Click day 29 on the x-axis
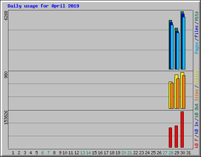The image size is (201, 157). (x=177, y=153)
